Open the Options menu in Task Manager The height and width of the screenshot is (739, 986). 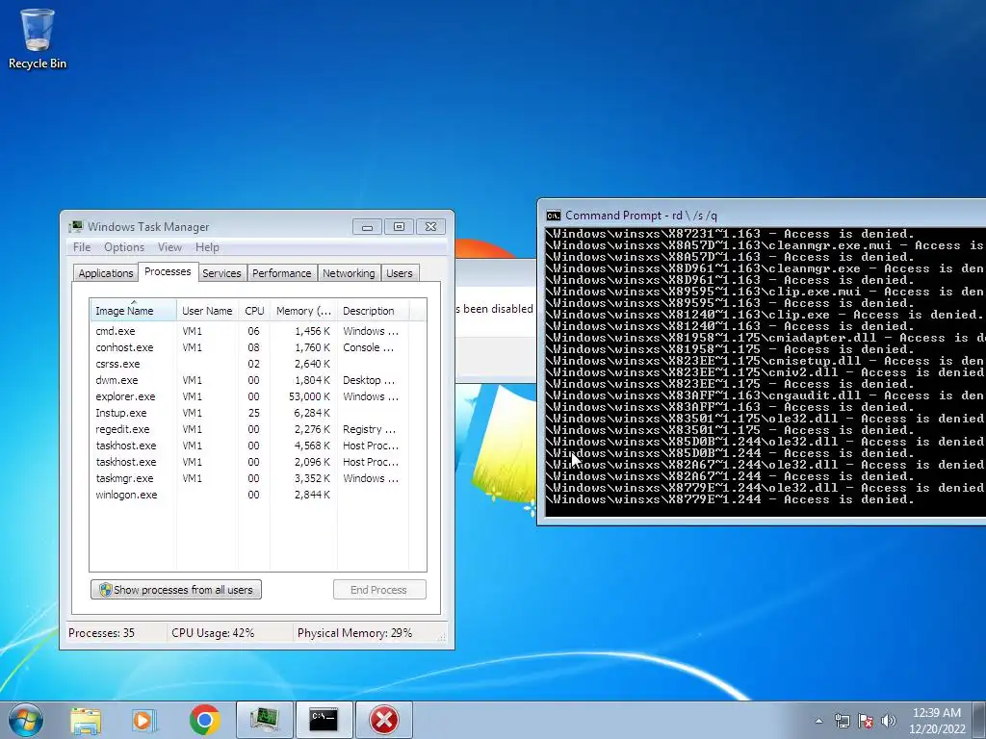click(124, 247)
